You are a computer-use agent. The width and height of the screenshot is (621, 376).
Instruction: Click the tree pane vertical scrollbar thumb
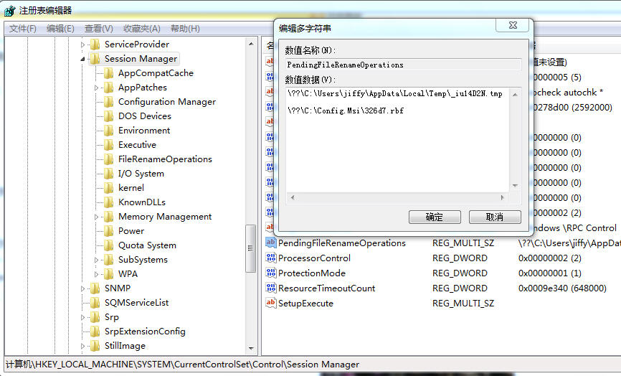tap(250, 248)
